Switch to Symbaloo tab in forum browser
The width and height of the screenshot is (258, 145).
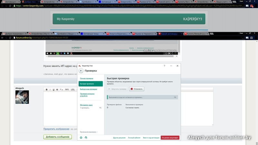tap(66, 34)
